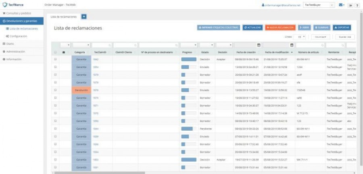Open the Estado filter dropdown
The image size is (363, 174).
[207, 45]
